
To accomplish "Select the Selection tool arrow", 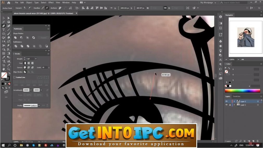I will pyautogui.click(x=4, y=18).
